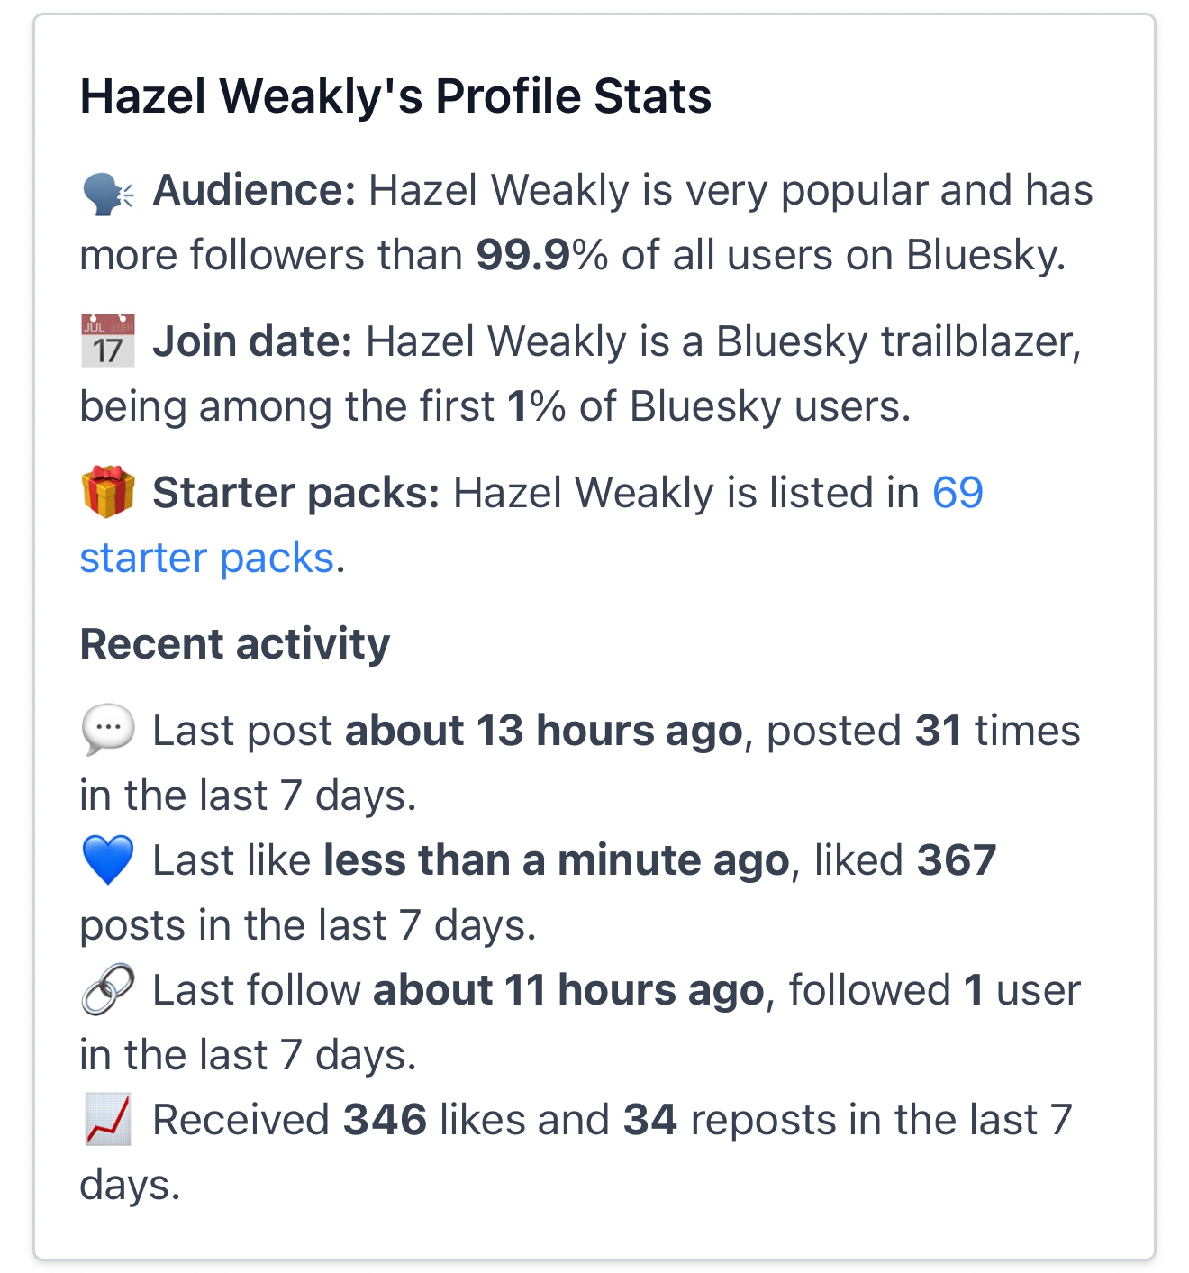Click the rising chart Received likes emoji
Viewport: 1189px width, 1273px height.
point(108,1119)
